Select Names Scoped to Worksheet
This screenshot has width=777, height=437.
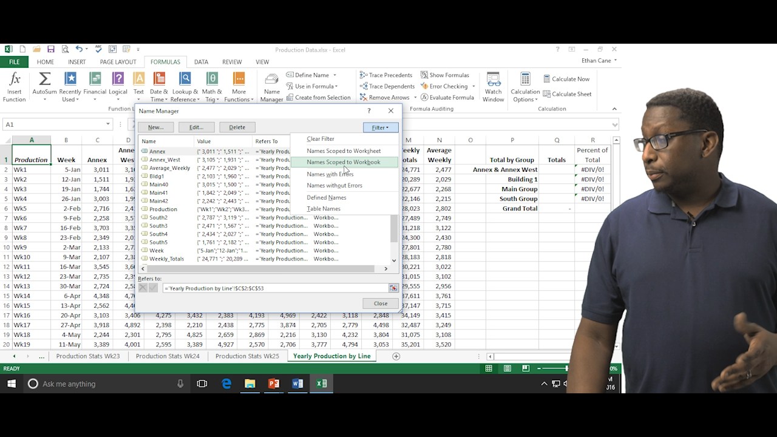pos(344,151)
